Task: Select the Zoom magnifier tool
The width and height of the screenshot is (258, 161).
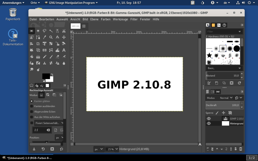Action: click(x=51, y=37)
